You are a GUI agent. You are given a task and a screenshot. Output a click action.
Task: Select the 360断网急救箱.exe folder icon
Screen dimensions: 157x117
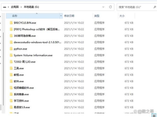pyautogui.click(x=11, y=36)
